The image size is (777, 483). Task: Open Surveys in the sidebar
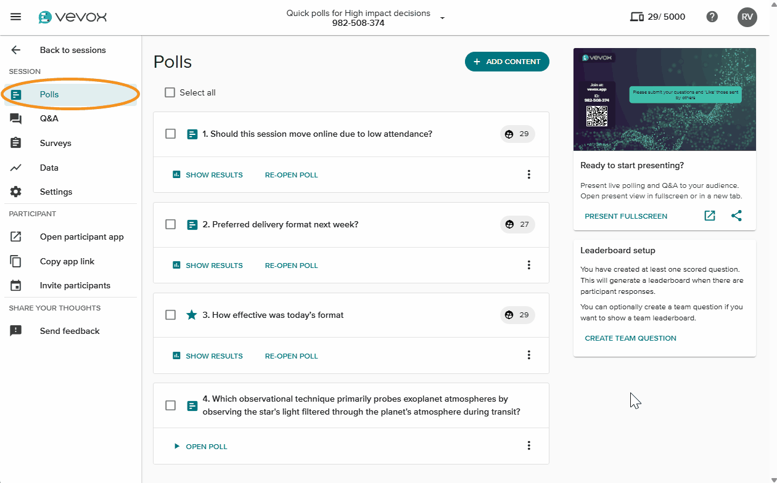click(x=55, y=143)
